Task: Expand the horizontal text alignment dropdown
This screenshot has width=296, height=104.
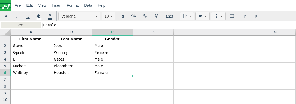Action: coord(202,16)
